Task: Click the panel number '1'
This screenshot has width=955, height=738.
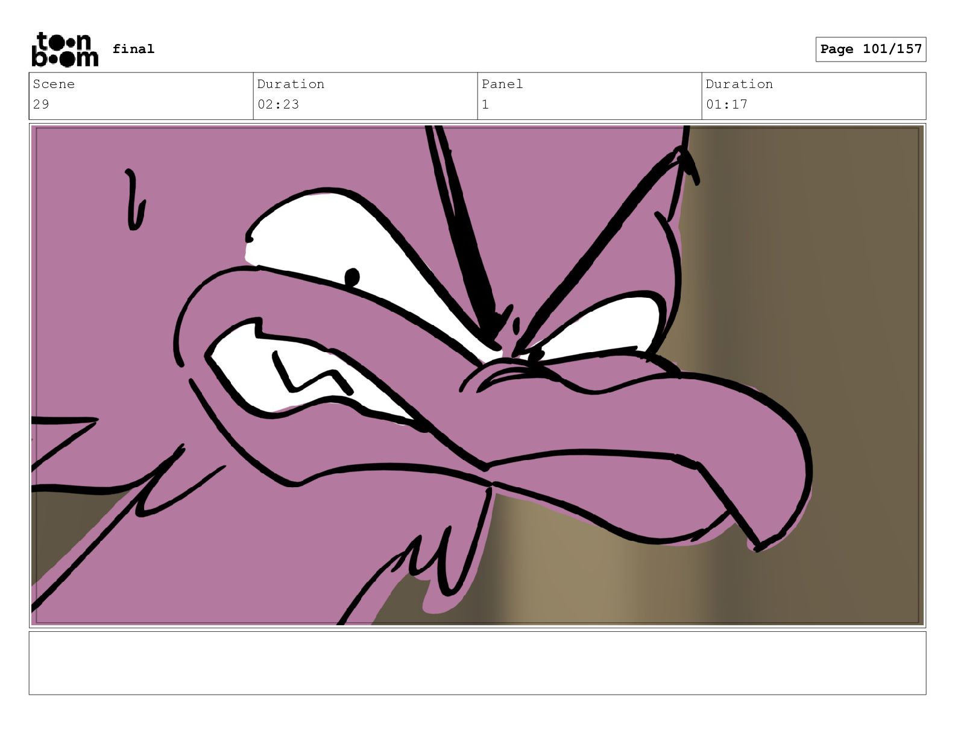Action: click(485, 104)
